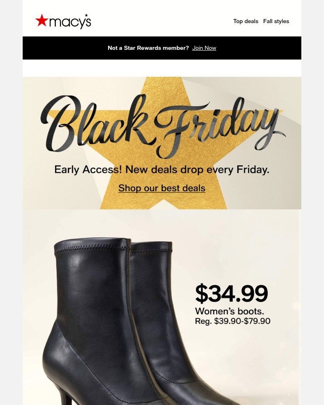
Task: Click the black banner bar
Action: (61, 48)
